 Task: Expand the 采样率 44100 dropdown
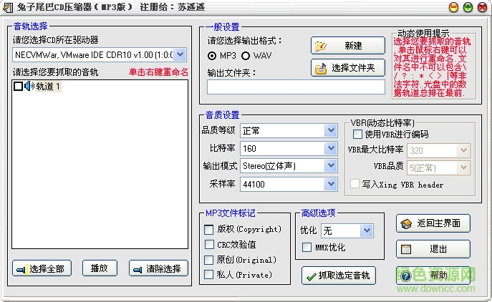331,184
